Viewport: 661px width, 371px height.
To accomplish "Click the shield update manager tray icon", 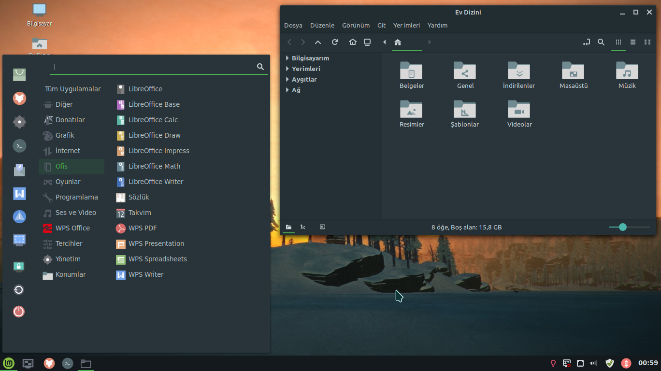I will coord(610,363).
